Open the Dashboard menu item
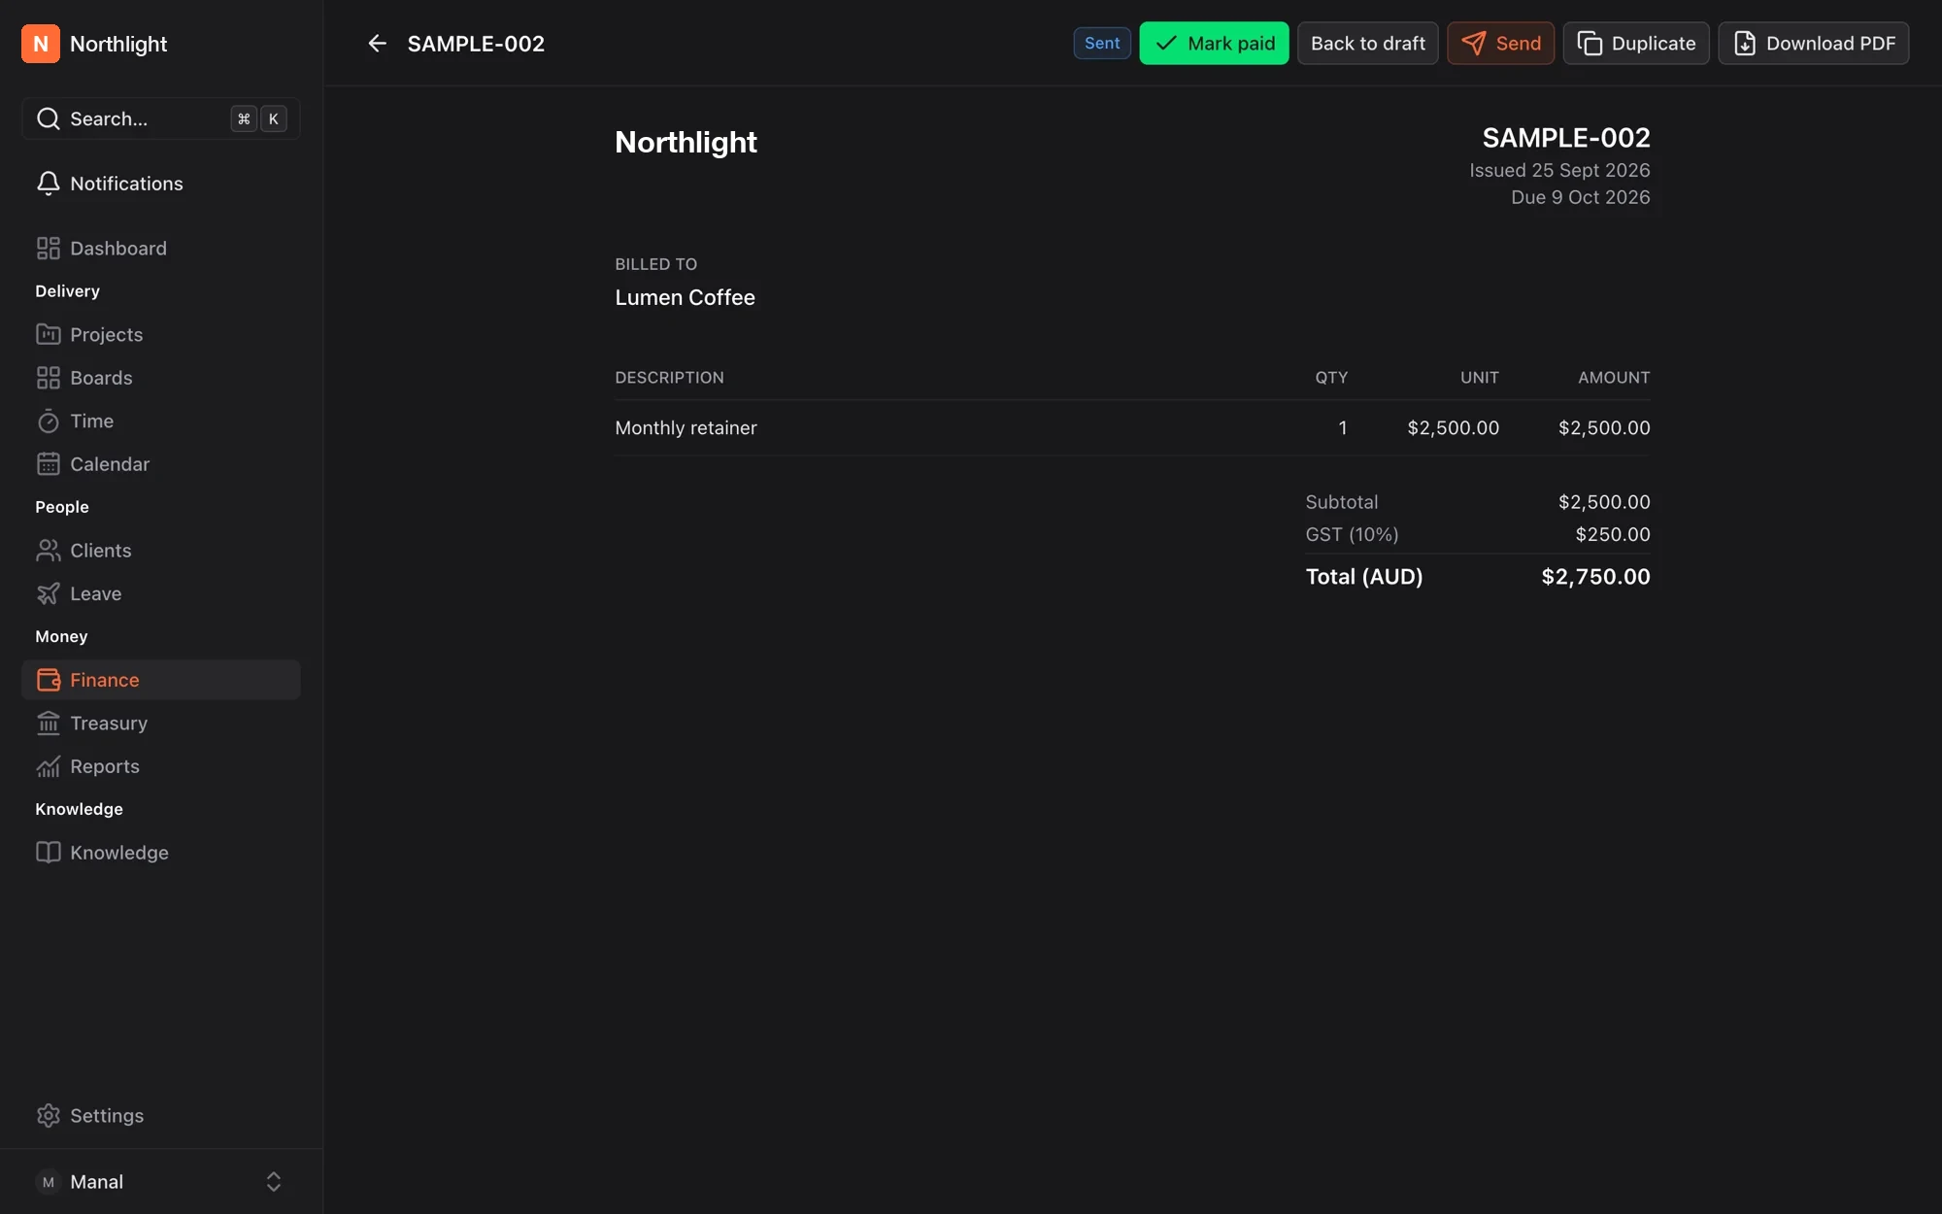Image resolution: width=1942 pixels, height=1214 pixels. [161, 249]
